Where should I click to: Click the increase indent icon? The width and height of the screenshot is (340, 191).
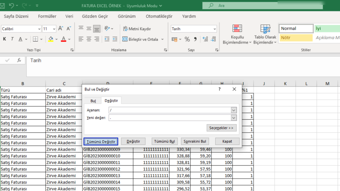click(115, 39)
